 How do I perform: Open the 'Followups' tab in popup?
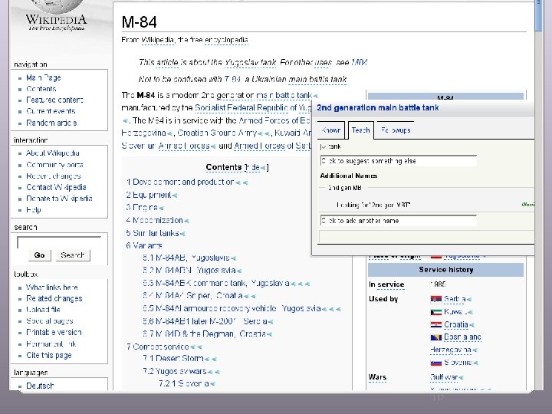pos(396,130)
